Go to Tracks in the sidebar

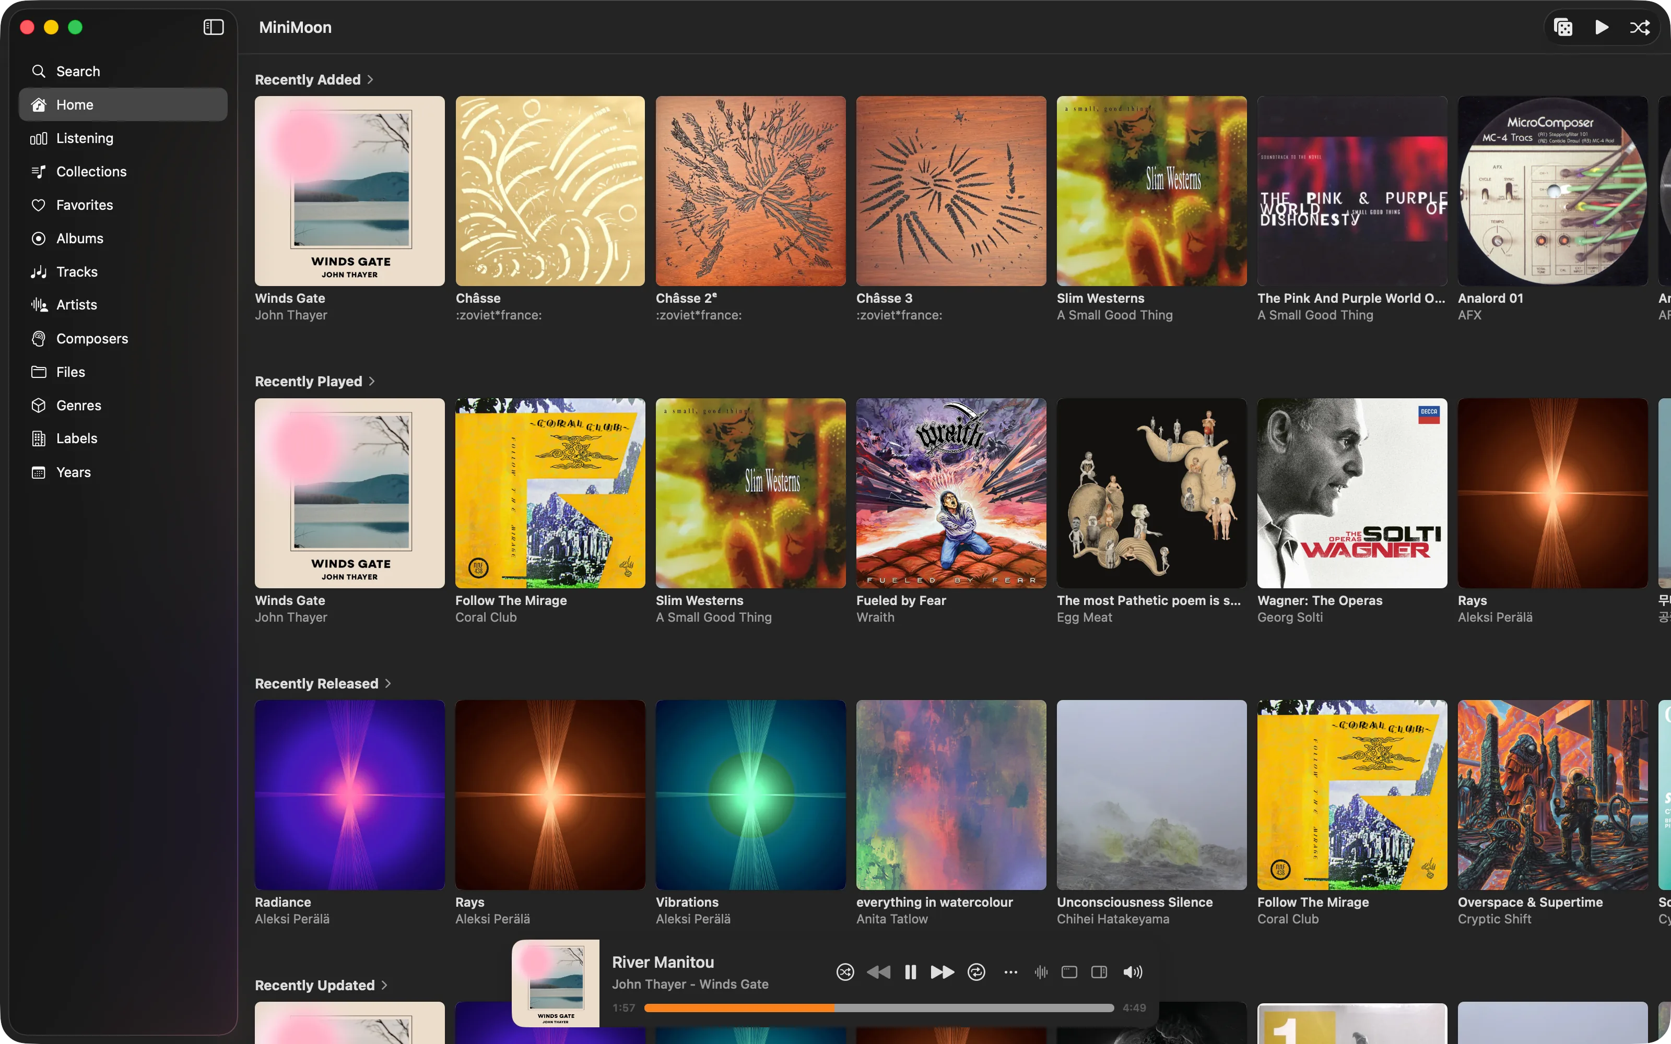123,271
